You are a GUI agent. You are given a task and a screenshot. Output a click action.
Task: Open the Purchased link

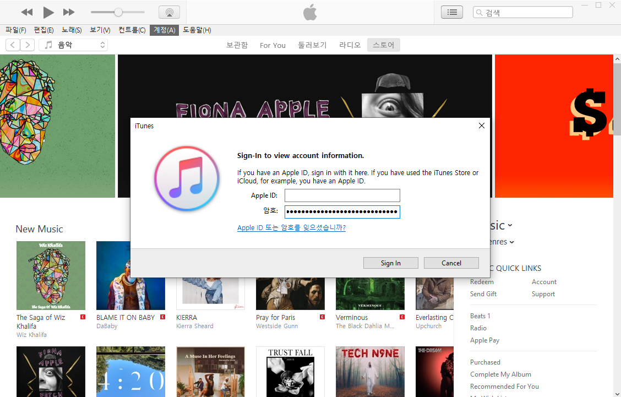(x=485, y=362)
